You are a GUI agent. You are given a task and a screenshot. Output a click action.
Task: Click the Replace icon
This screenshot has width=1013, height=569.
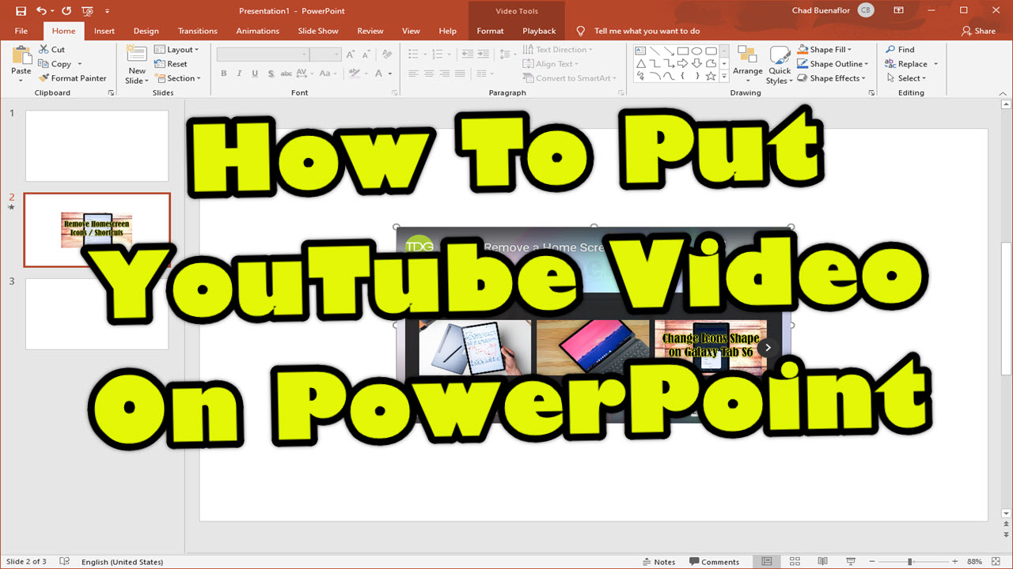click(890, 63)
